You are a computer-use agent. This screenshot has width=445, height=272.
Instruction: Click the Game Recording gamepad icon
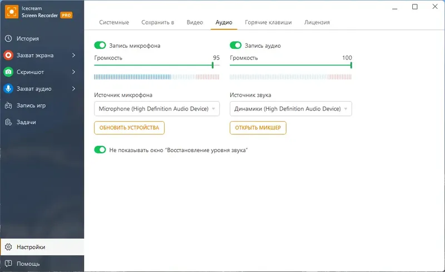pyautogui.click(x=8, y=105)
